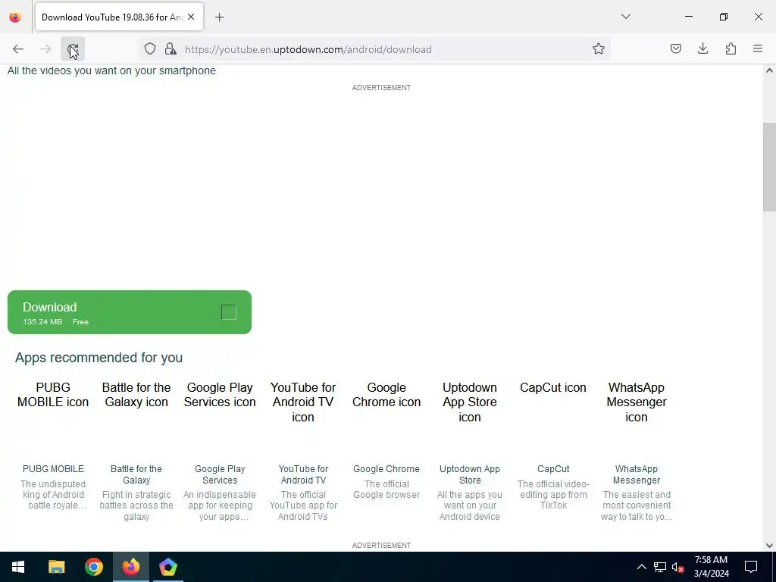Screen dimensions: 776x582
Task: Expand the list all tabs chevron
Action: pyautogui.click(x=625, y=17)
